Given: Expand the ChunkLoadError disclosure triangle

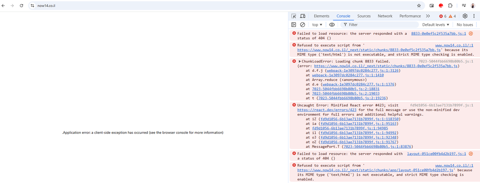Looking at the screenshot, I should coord(300,61).
